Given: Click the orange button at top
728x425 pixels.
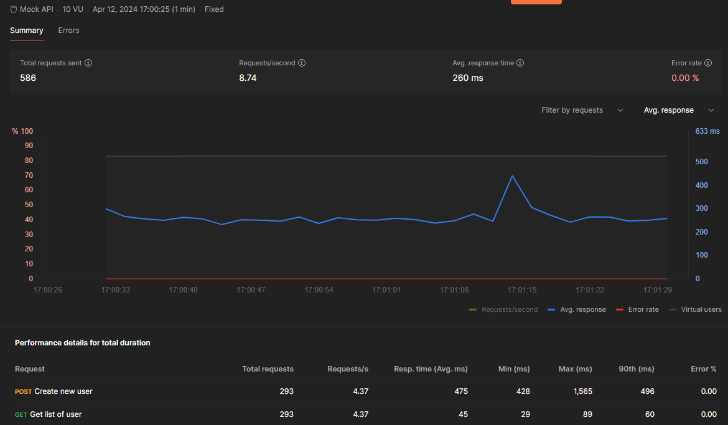Looking at the screenshot, I should point(536,2).
